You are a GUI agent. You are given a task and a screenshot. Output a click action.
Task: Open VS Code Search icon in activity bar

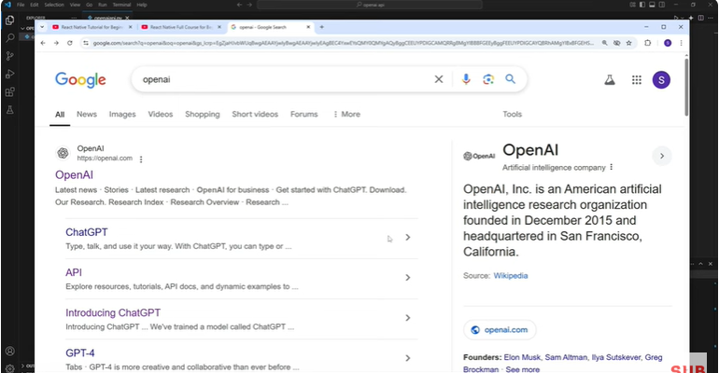[9, 38]
